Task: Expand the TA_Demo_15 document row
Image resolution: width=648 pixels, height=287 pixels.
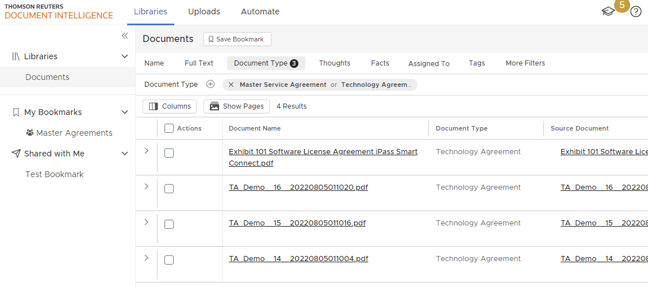Action: point(146,222)
